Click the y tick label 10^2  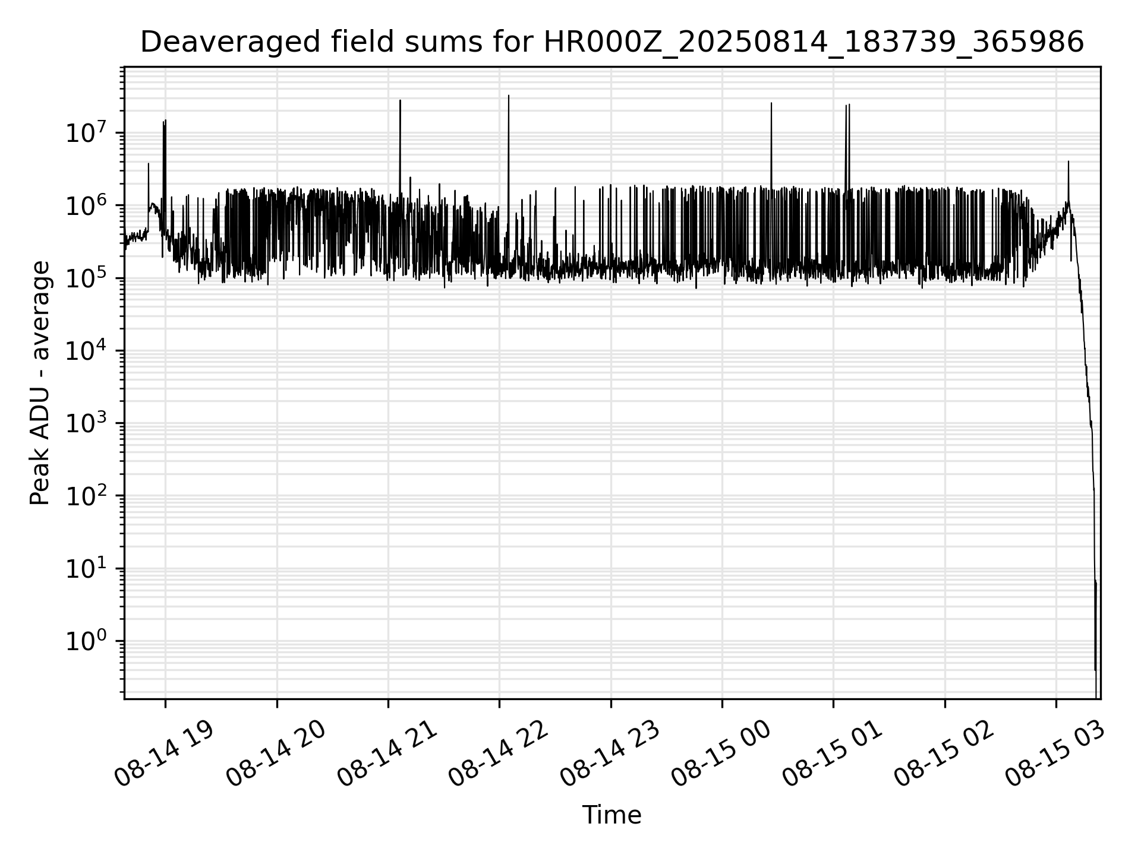pos(87,495)
